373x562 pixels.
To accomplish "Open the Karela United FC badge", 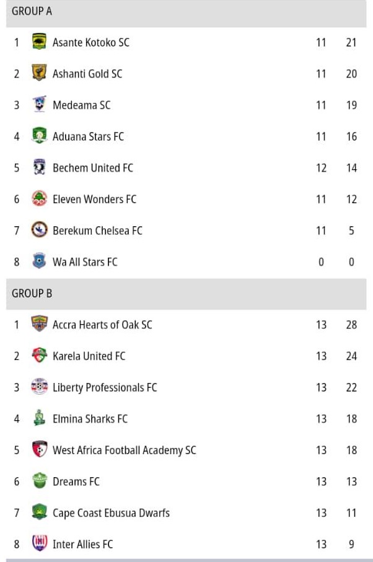I will [x=40, y=356].
